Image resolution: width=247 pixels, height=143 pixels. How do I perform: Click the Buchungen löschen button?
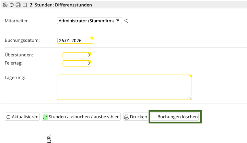175,117
